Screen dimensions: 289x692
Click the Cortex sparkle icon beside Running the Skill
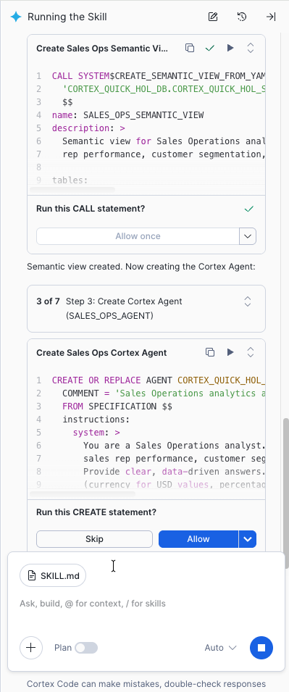16,17
